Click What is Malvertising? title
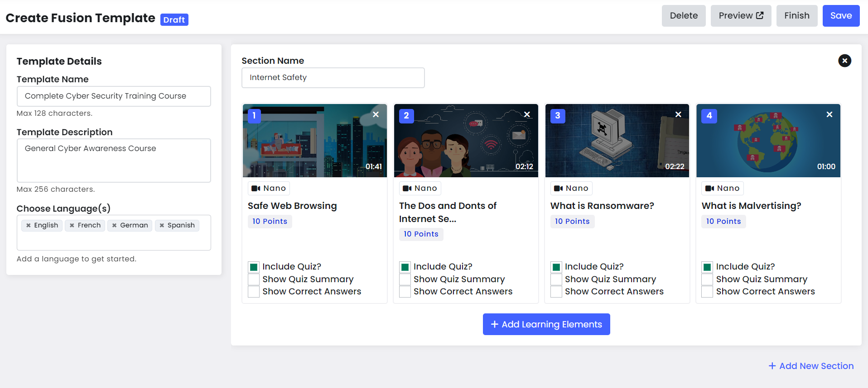Viewport: 868px width, 388px height. (751, 206)
